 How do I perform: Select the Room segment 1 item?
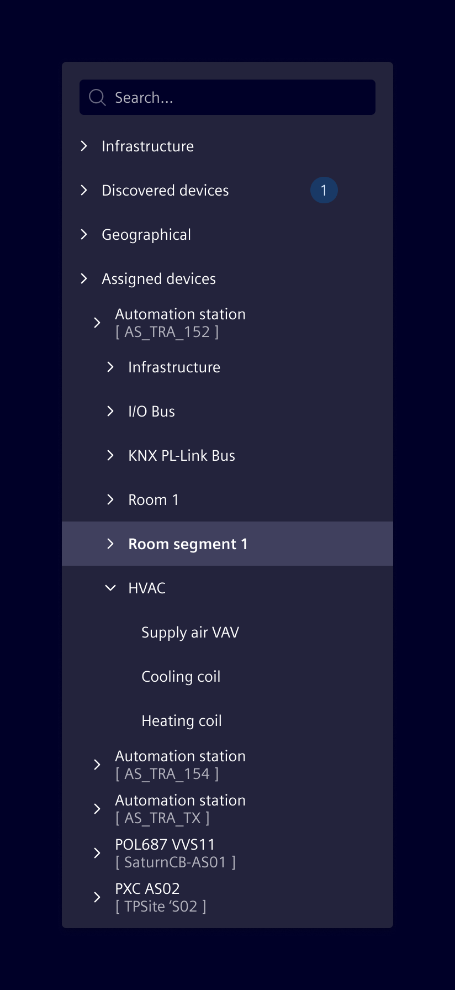pyautogui.click(x=188, y=544)
